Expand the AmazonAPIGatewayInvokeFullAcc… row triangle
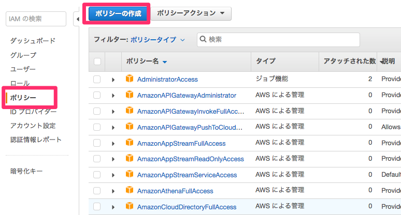This screenshot has height=215, width=401. pyautogui.click(x=113, y=112)
